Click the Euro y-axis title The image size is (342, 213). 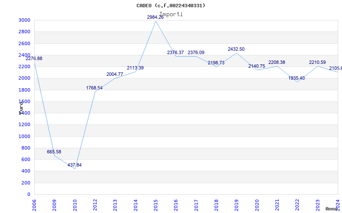[21, 108]
